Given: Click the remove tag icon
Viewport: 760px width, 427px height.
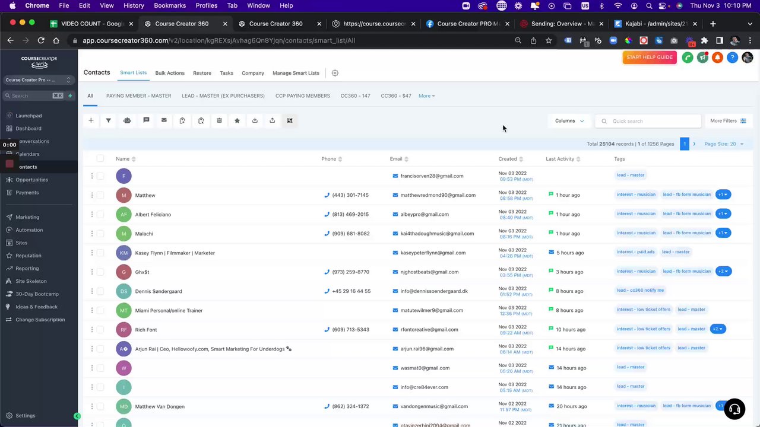Looking at the screenshot, I should click(x=201, y=120).
